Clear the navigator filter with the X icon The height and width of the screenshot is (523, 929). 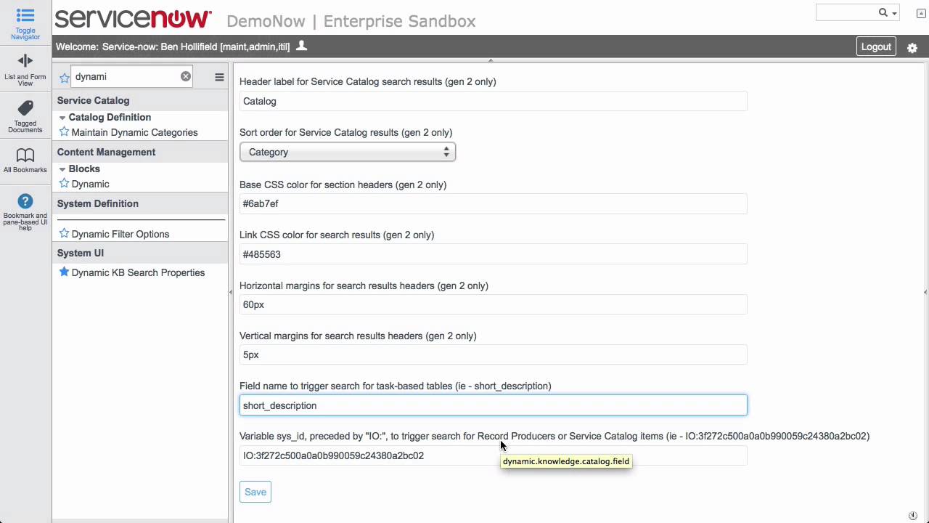coord(185,76)
